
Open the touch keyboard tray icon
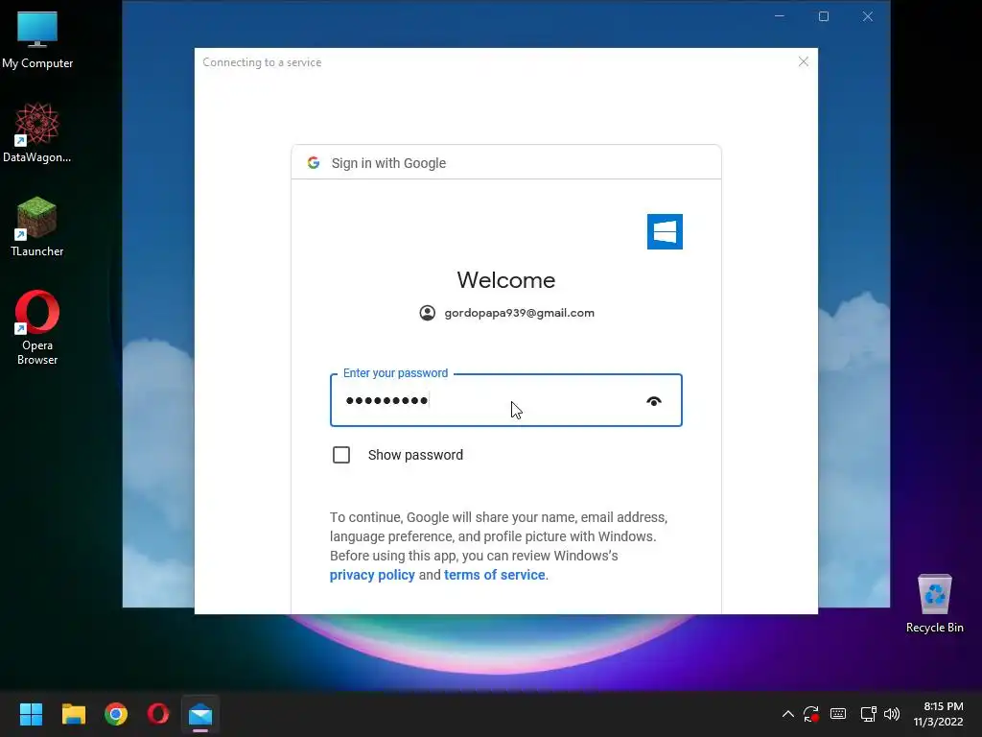[838, 714]
